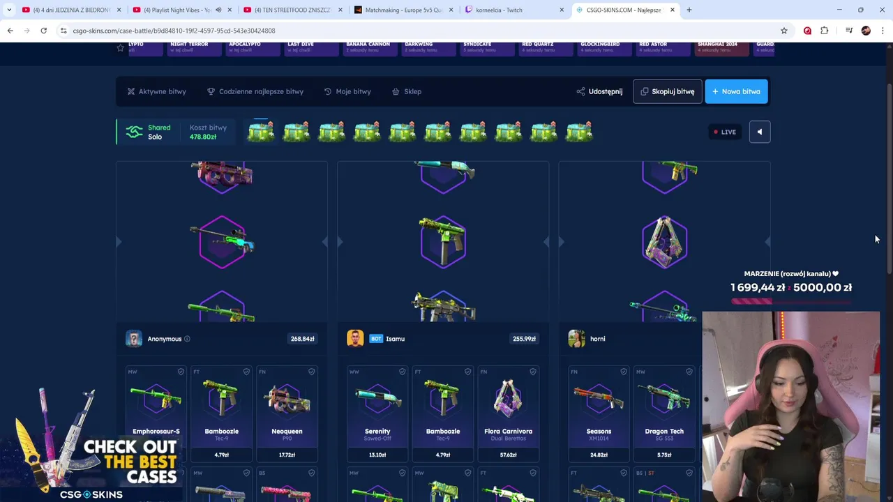Open the Seasons XM1014 card
This screenshot has height=502, width=893.
tap(599, 413)
